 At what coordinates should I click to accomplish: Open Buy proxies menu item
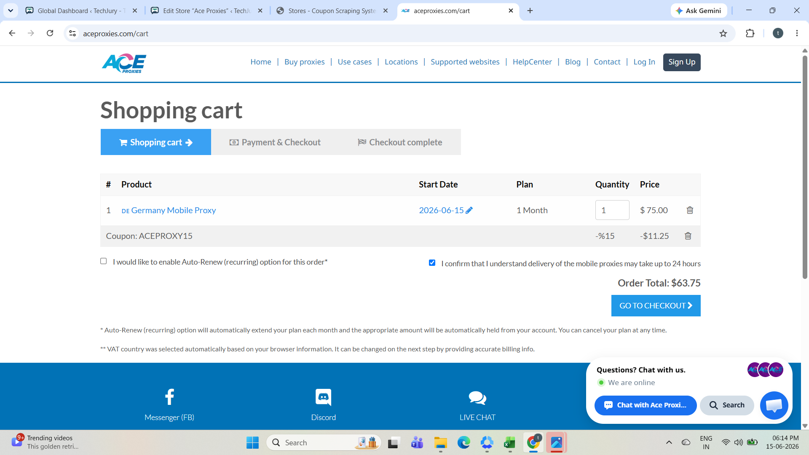[304, 62]
